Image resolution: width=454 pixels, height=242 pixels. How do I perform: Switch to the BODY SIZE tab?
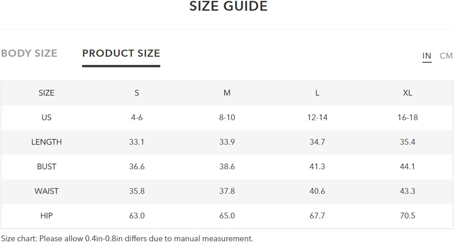point(29,53)
